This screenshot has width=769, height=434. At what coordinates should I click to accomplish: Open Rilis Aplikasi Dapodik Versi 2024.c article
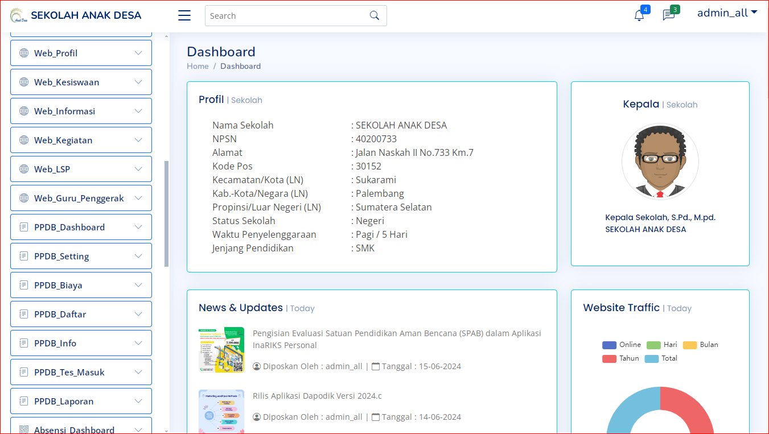pos(317,396)
